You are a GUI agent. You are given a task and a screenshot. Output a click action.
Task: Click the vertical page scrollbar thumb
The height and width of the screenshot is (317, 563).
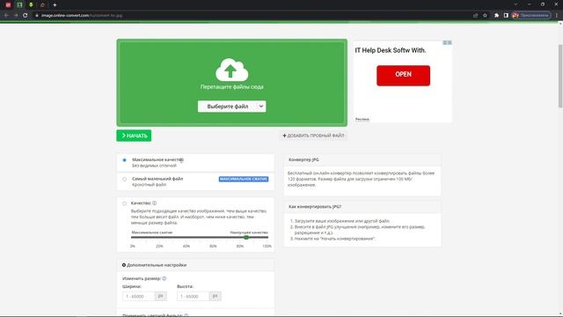click(x=560, y=76)
